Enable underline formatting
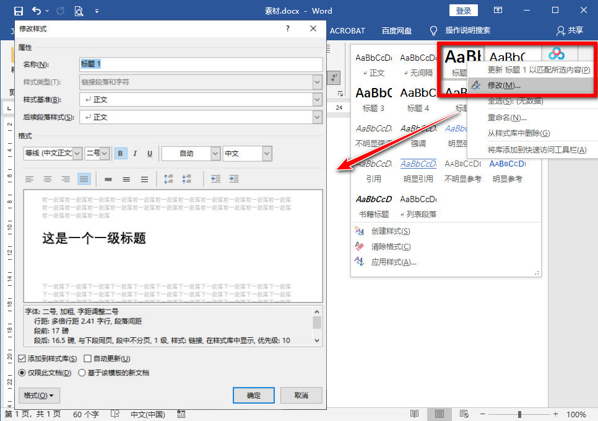Screen dimensions: 598x421 150,153
